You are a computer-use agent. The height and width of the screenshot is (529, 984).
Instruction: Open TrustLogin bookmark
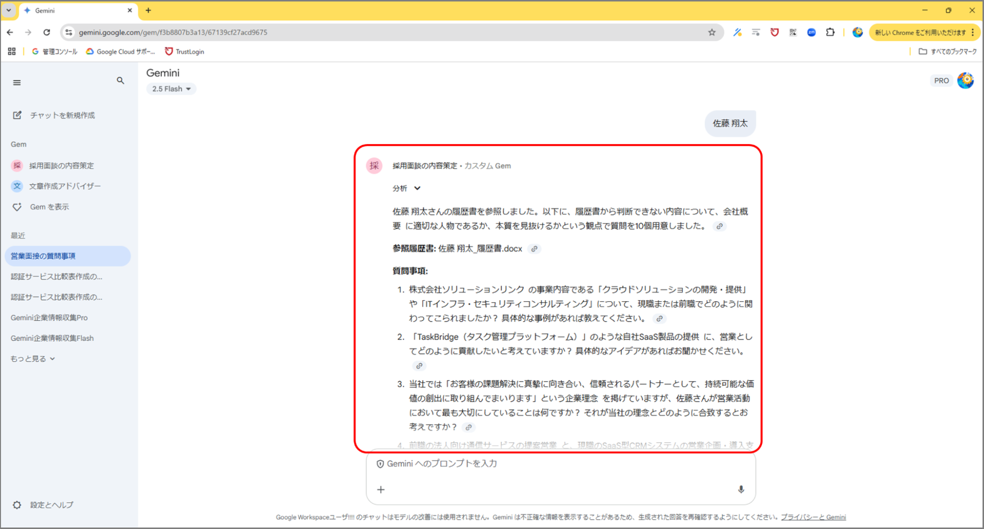[185, 52]
